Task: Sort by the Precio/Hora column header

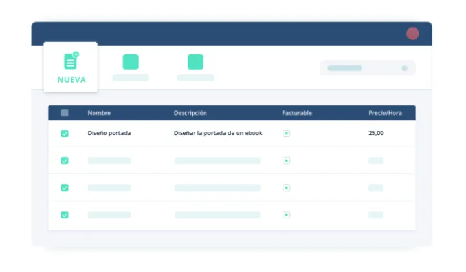Action: coord(385,113)
